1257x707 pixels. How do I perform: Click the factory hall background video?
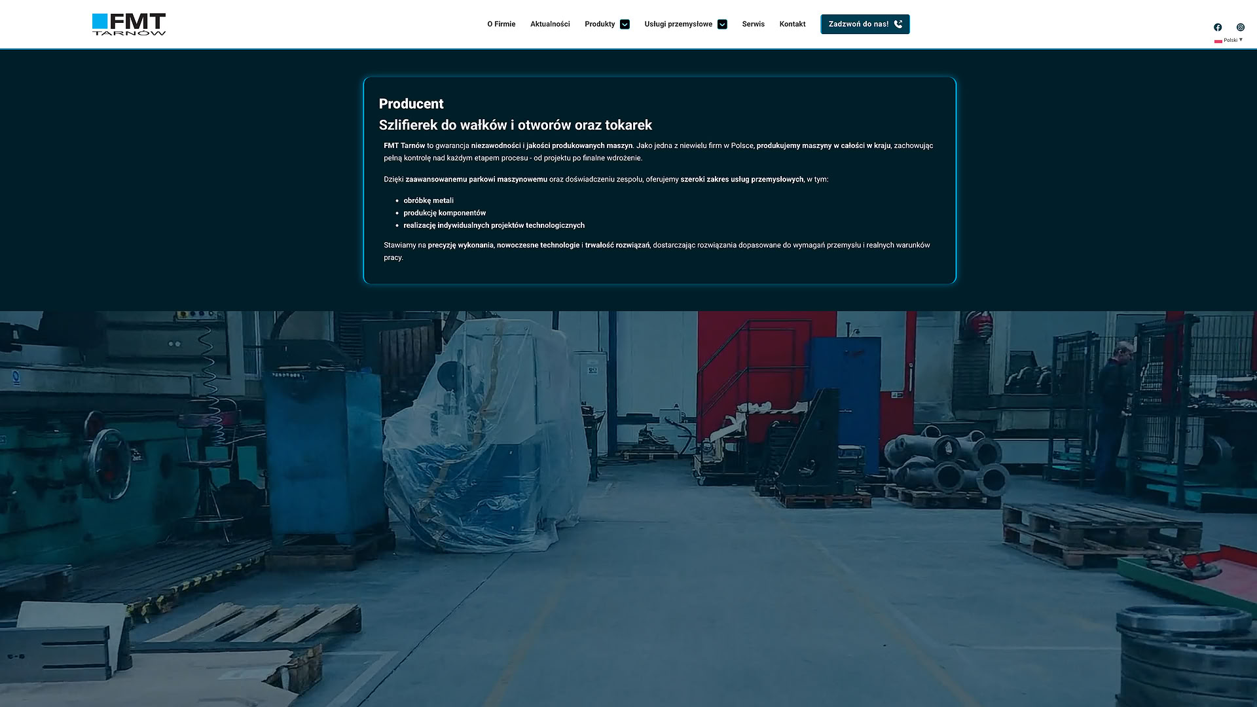[628, 511]
